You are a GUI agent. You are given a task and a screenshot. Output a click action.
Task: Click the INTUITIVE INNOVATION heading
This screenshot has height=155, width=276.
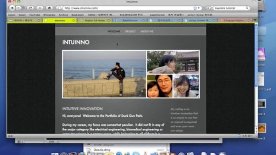pyautogui.click(x=82, y=109)
